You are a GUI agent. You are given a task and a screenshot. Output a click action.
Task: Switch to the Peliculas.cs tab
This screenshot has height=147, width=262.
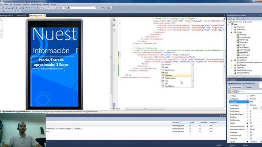[22, 16]
